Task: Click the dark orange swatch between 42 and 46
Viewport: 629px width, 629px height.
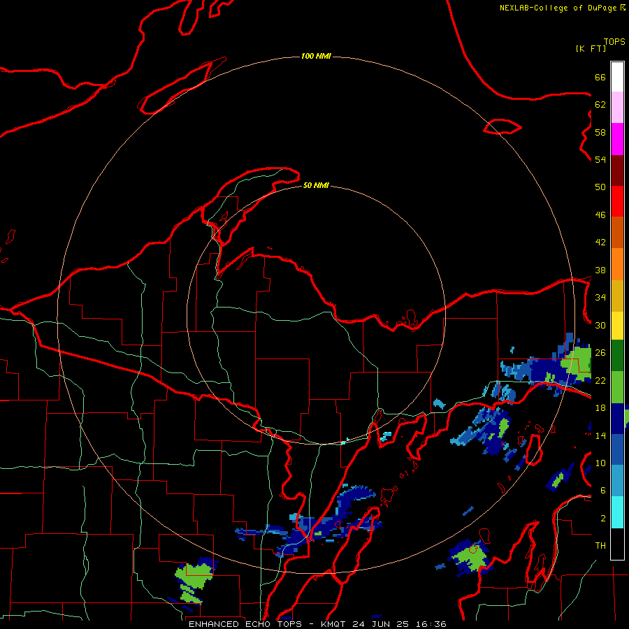Action: click(617, 233)
